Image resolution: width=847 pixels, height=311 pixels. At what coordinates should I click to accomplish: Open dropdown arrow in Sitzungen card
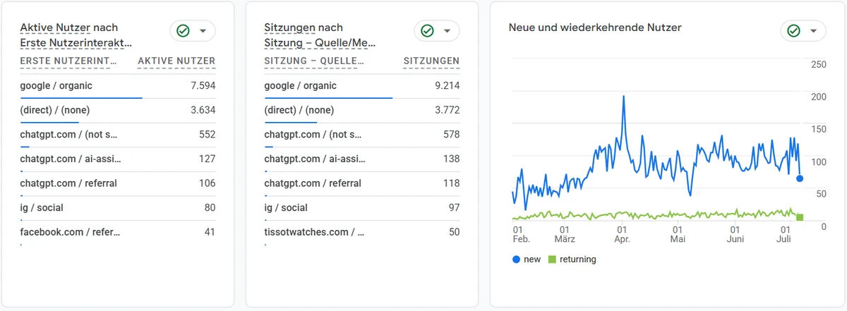[447, 31]
